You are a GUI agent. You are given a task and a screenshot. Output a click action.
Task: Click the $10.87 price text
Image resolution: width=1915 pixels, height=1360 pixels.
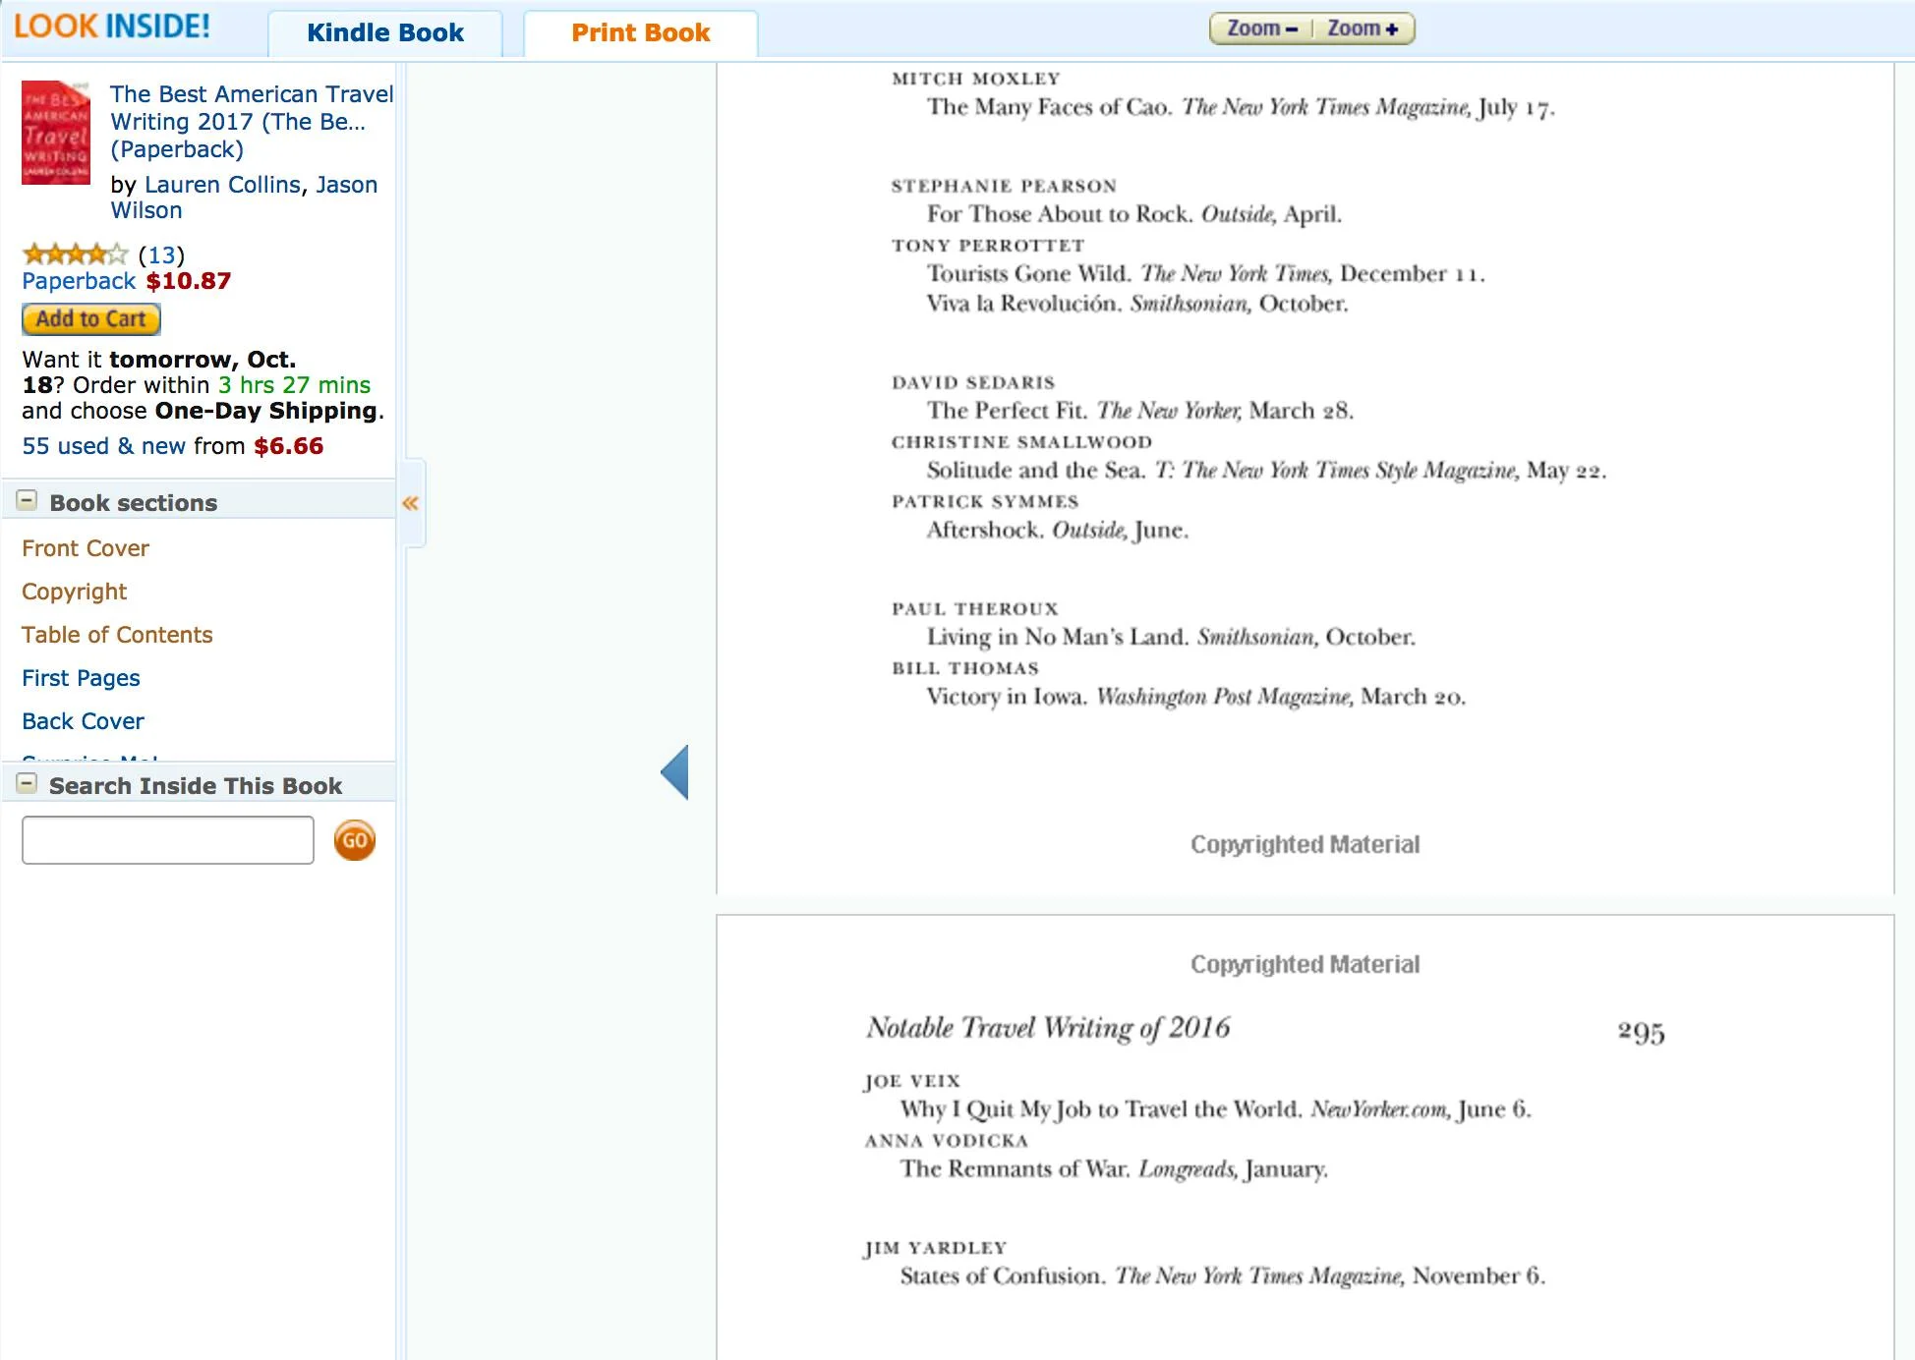click(189, 281)
